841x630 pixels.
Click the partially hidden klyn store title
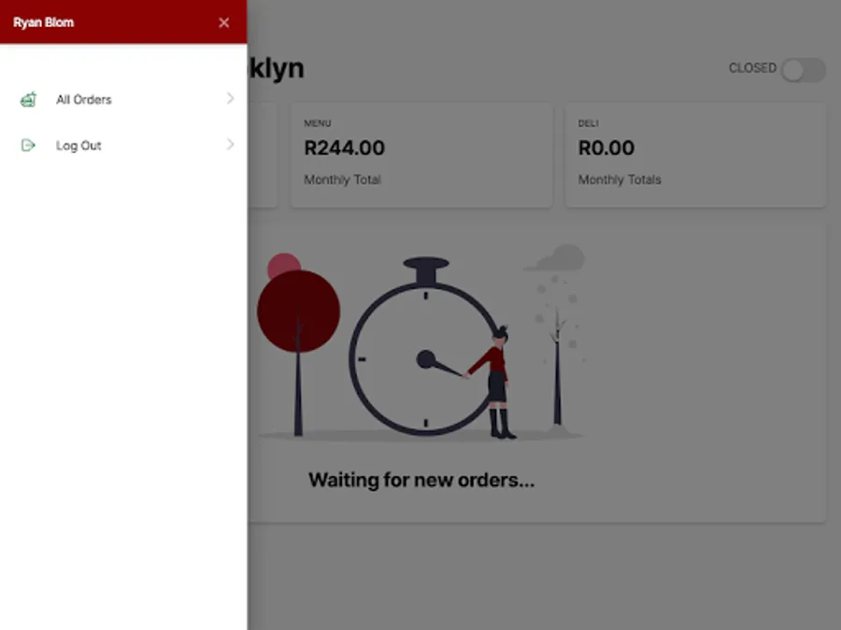click(x=277, y=68)
